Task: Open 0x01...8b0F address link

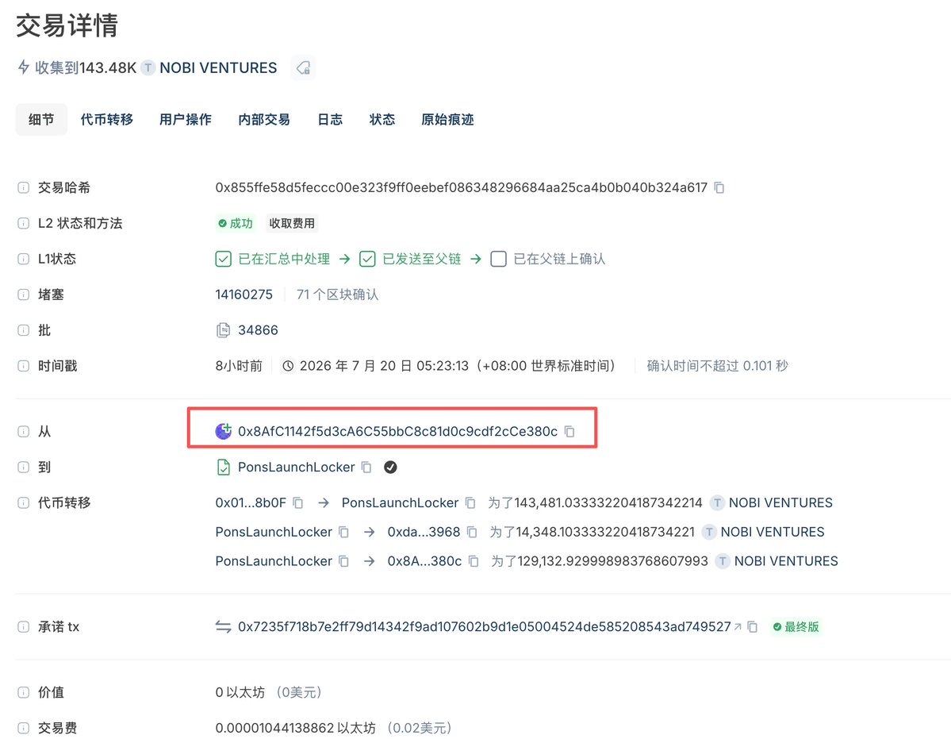Action: [251, 503]
